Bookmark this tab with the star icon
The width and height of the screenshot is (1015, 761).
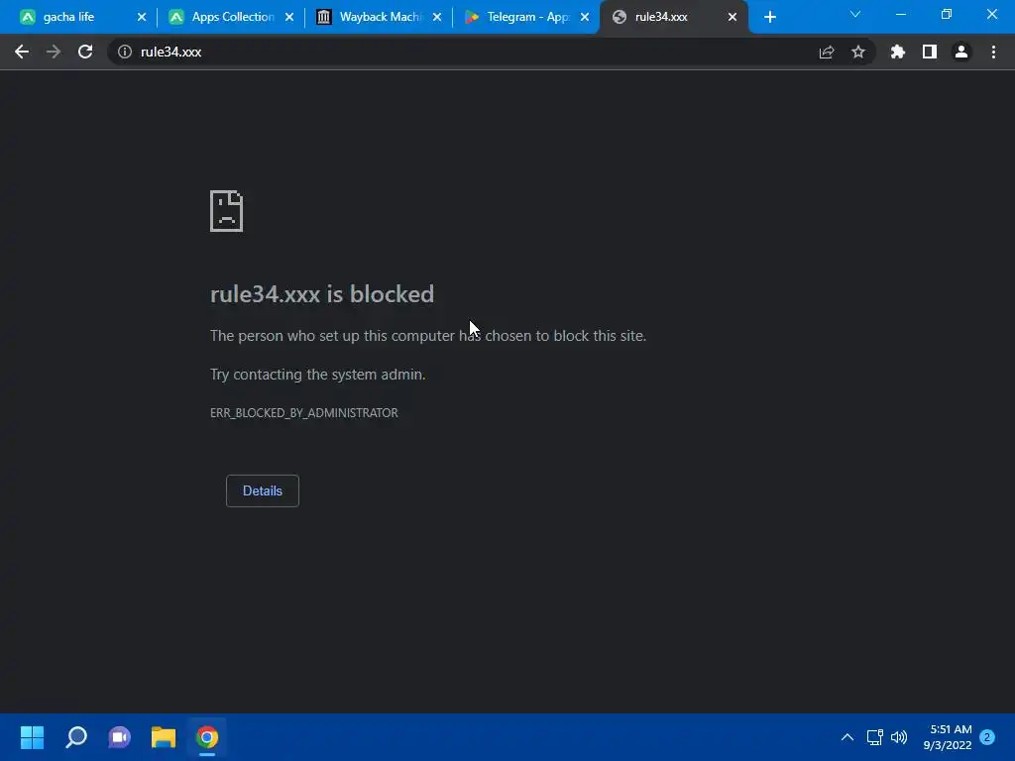pos(858,52)
